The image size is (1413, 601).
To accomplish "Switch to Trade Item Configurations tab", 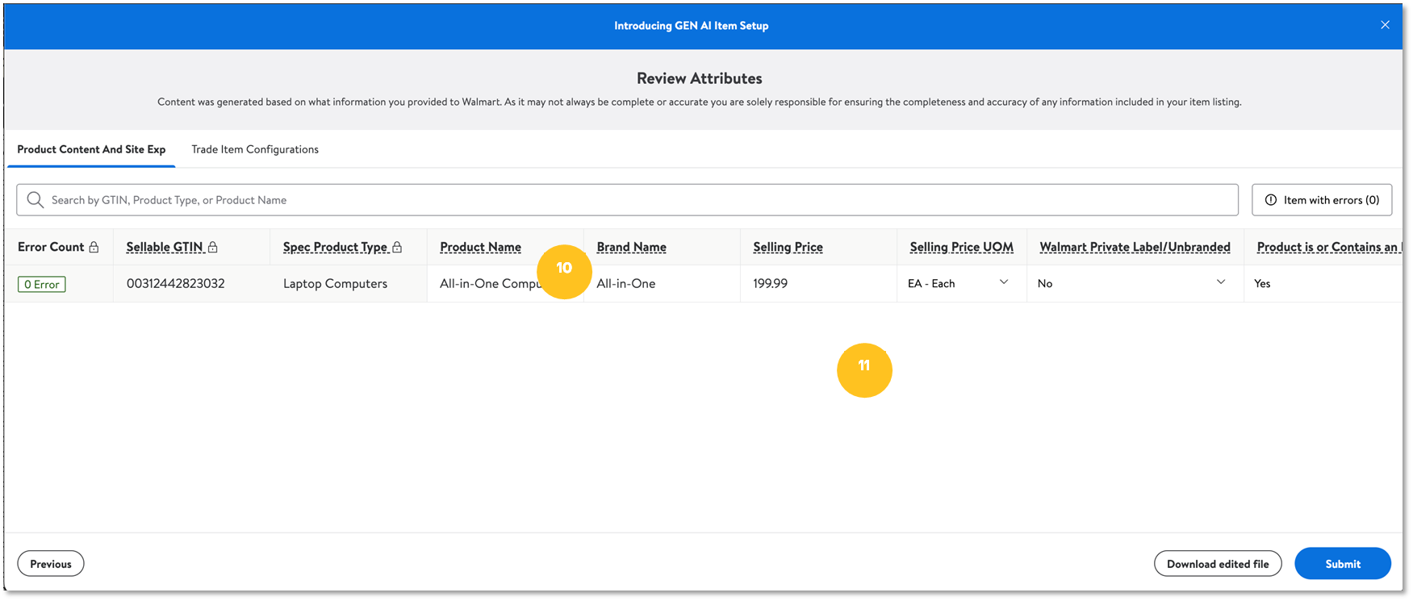I will pos(255,149).
